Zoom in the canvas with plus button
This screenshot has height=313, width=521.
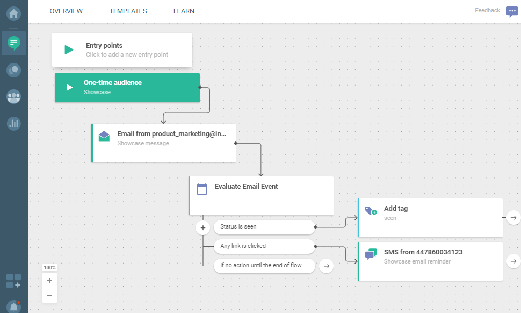coord(49,280)
